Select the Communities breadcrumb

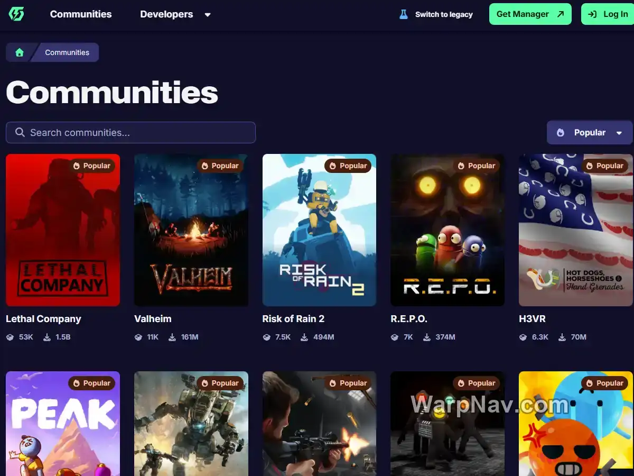tap(67, 52)
